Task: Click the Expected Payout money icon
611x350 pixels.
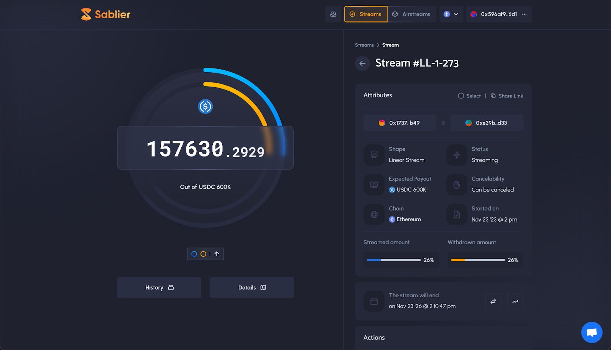Action: [374, 185]
